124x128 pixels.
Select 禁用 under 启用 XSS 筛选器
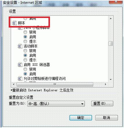pos(25,69)
